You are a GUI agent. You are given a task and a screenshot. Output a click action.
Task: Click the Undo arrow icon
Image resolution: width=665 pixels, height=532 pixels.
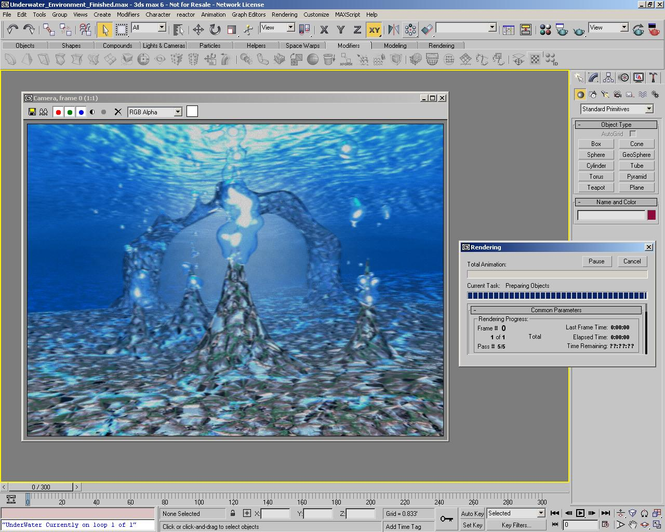[x=12, y=30]
